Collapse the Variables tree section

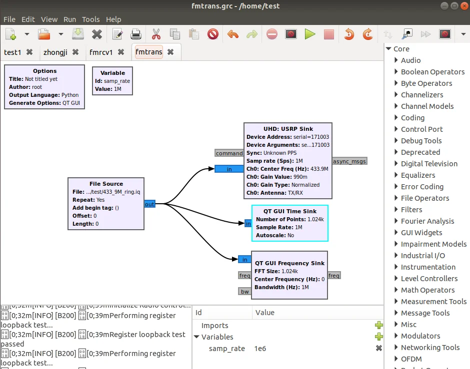196,337
